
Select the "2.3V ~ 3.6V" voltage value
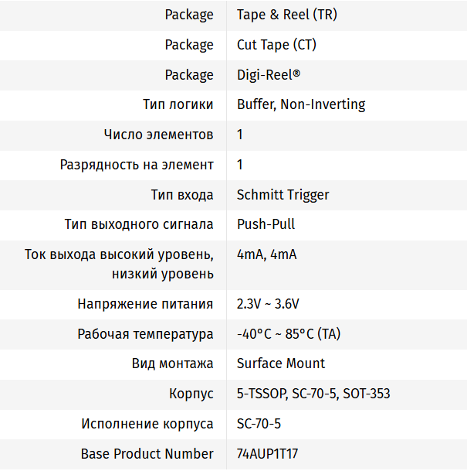[267, 304]
